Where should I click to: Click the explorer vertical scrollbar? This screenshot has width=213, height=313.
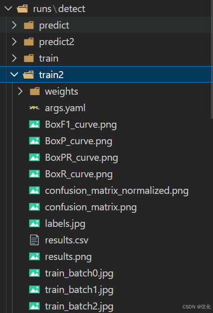point(212,59)
